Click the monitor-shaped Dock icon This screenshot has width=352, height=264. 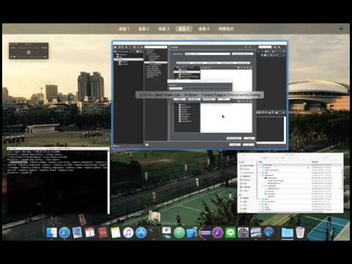click(166, 232)
